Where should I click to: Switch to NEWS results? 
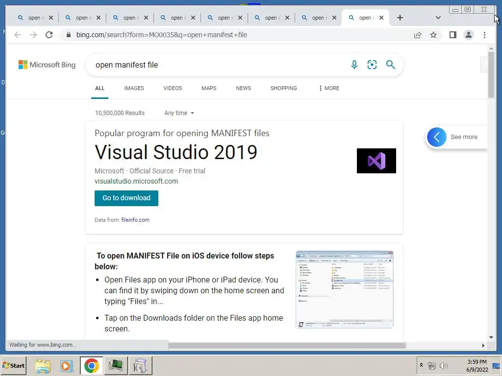[243, 88]
